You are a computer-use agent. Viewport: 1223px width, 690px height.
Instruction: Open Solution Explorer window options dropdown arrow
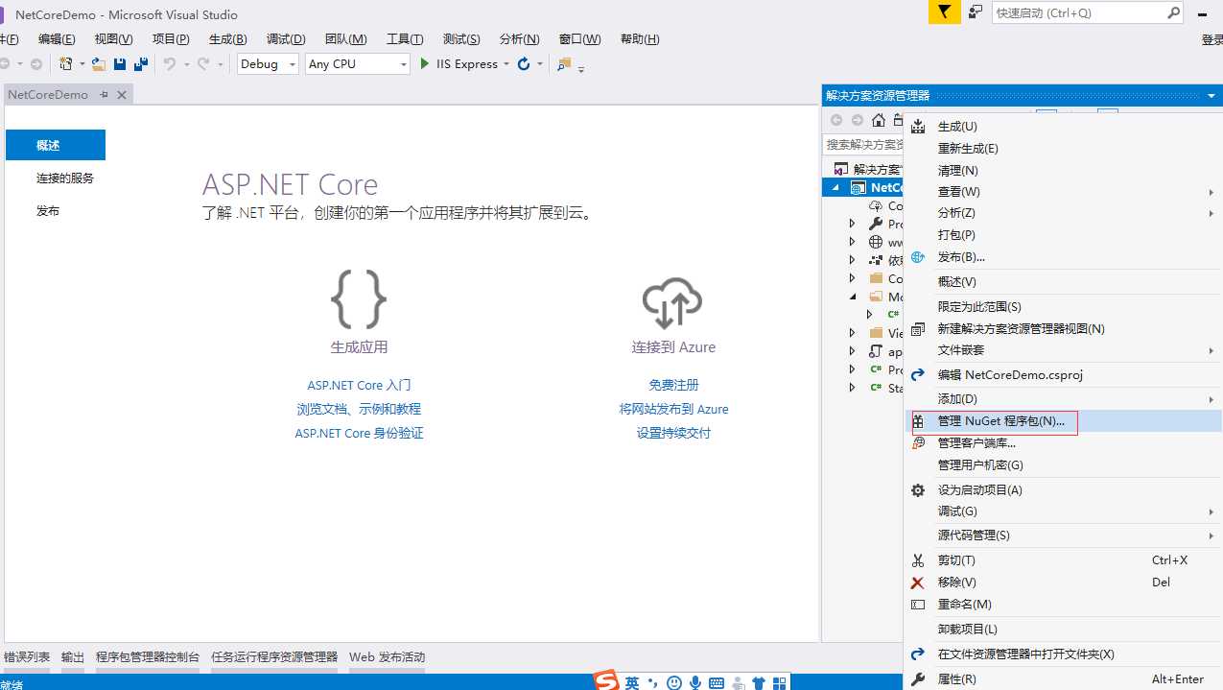[x=1211, y=96]
